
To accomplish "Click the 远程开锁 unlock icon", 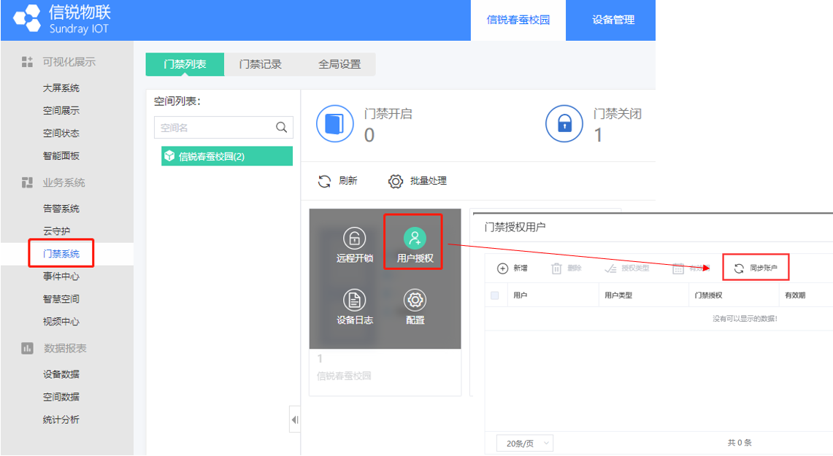I will 354,239.
